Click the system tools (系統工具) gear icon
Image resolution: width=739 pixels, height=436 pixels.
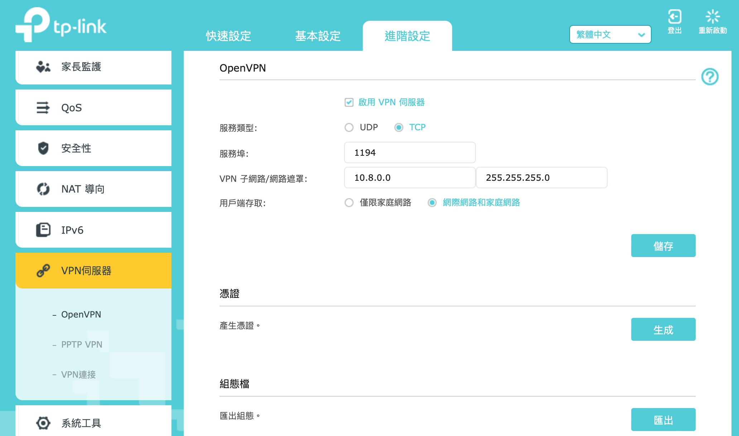[x=43, y=423]
